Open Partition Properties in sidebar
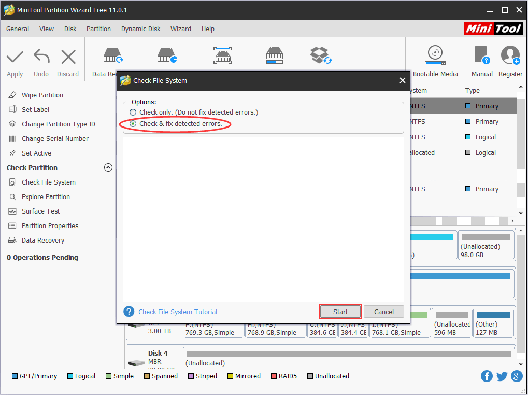 coord(50,225)
